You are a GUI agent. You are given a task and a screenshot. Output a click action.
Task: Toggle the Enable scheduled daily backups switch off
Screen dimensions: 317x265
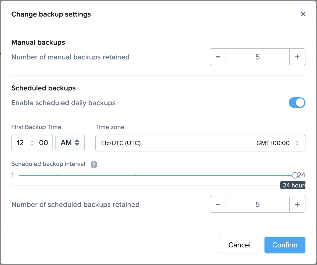coord(297,103)
